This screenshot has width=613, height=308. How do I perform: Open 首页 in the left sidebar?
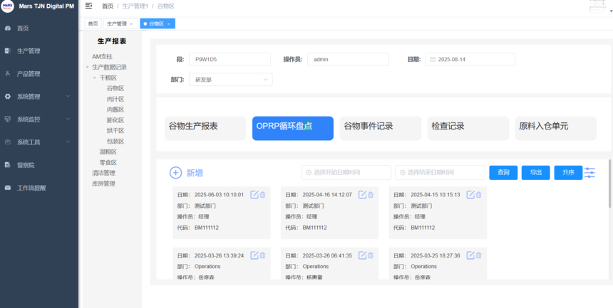pos(39,28)
